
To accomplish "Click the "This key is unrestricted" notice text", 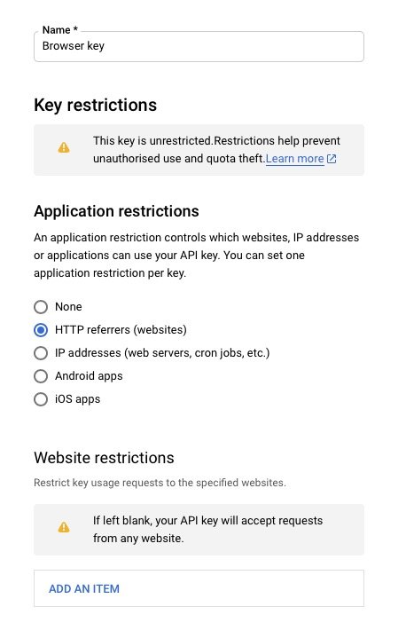I will point(216,150).
